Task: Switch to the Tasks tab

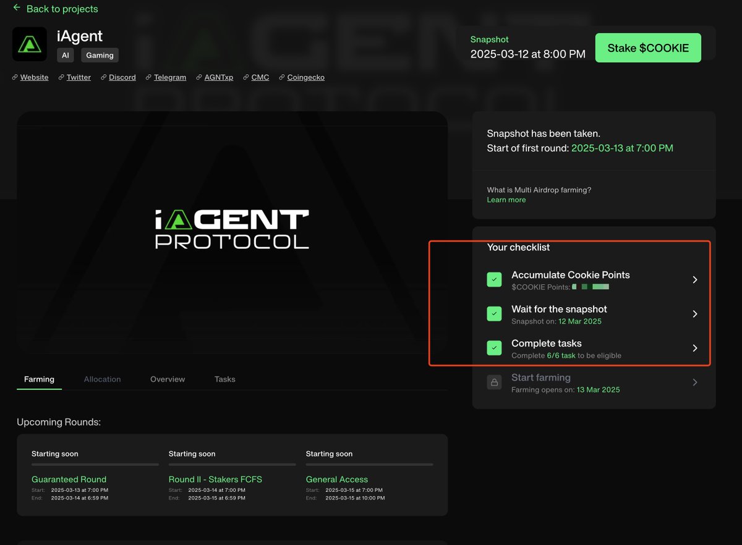Action: coord(225,379)
